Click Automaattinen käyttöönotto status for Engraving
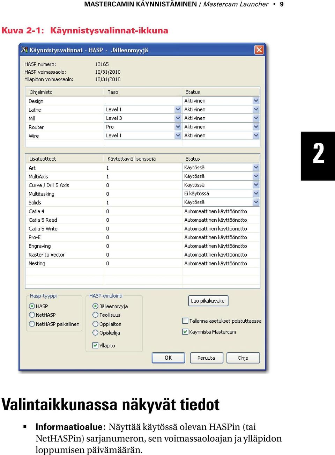This screenshot has width=335, height=455. 215,246
